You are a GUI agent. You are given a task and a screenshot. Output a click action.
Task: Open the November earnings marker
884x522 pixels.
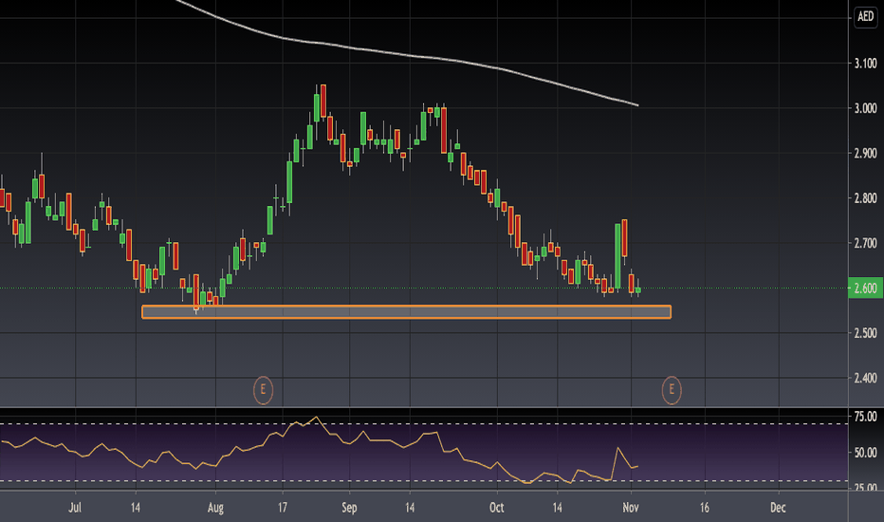(671, 390)
